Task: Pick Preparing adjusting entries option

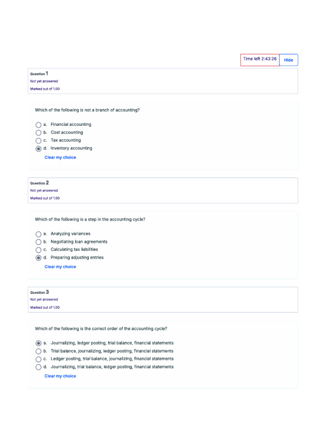Action: click(x=39, y=258)
